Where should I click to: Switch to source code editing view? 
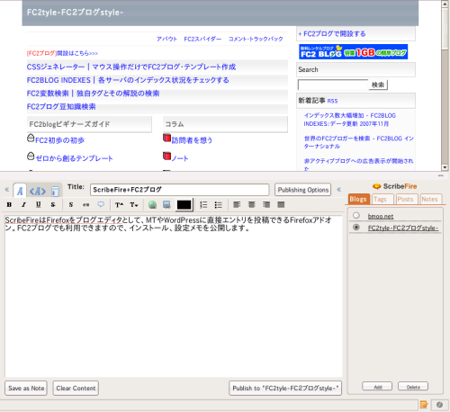click(38, 191)
